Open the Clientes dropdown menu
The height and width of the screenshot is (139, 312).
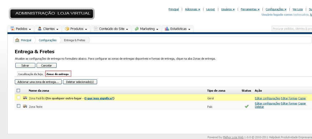[x=48, y=29]
